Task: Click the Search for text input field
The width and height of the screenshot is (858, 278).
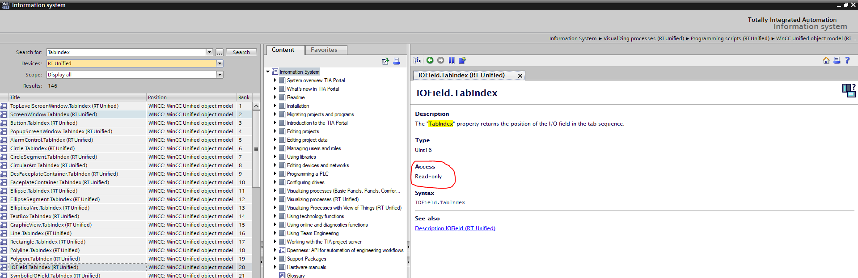Action: pos(126,52)
